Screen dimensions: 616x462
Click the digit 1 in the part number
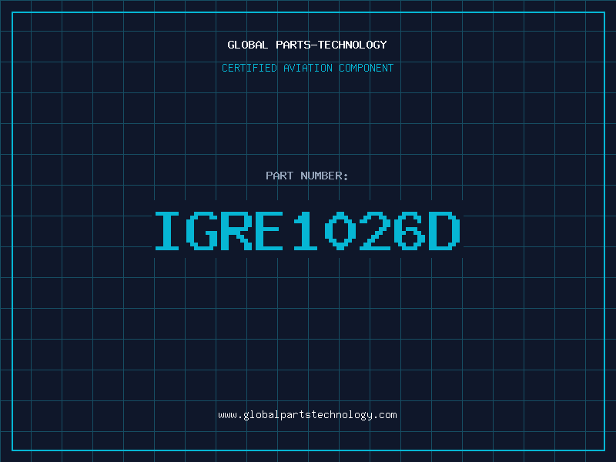[x=306, y=231]
